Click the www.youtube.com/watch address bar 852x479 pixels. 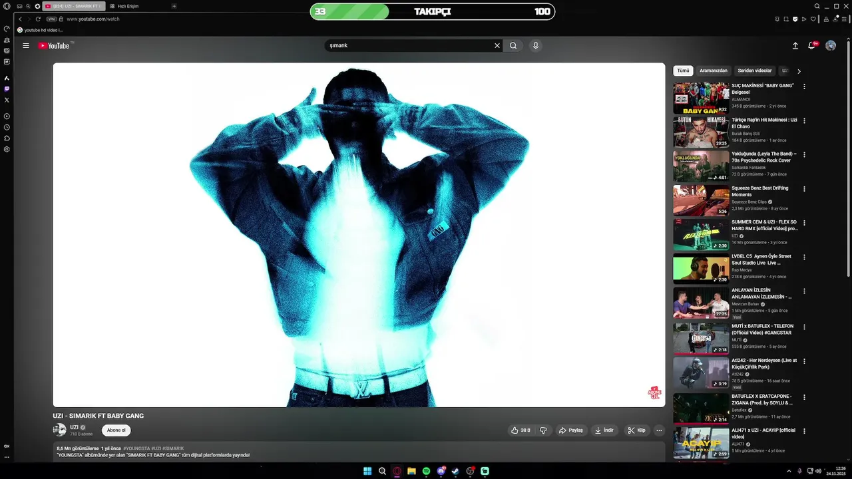[x=93, y=19]
